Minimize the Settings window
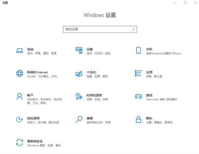 [x=175, y=3]
